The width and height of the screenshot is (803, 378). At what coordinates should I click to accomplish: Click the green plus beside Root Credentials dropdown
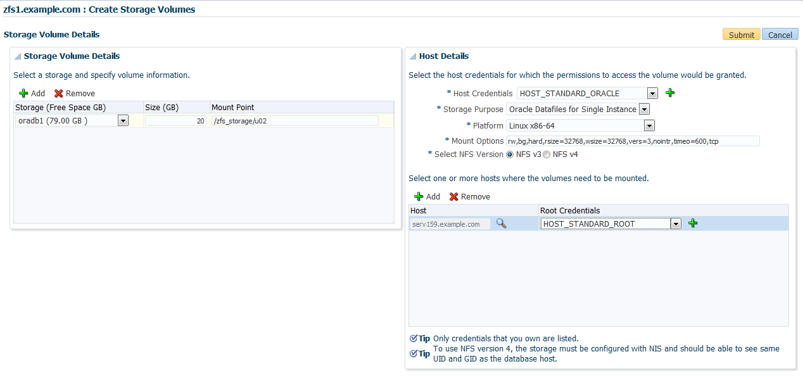click(x=693, y=224)
